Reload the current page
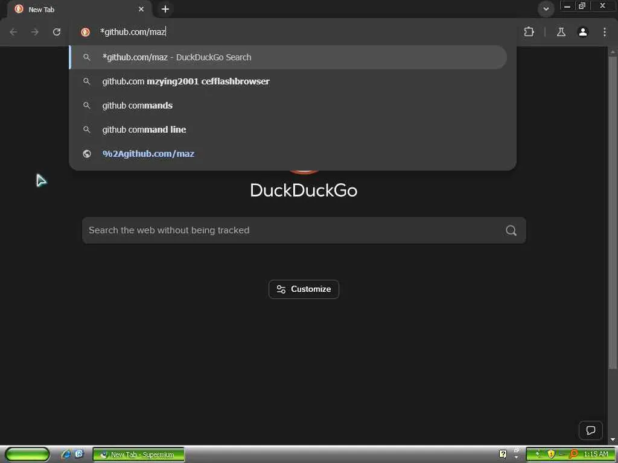This screenshot has width=618, height=463. 57,32
